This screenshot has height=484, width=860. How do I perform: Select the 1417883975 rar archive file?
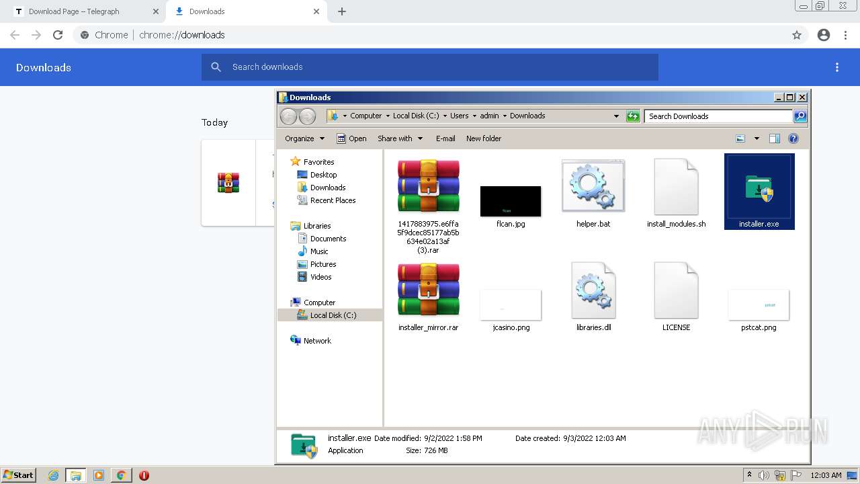tap(428, 206)
